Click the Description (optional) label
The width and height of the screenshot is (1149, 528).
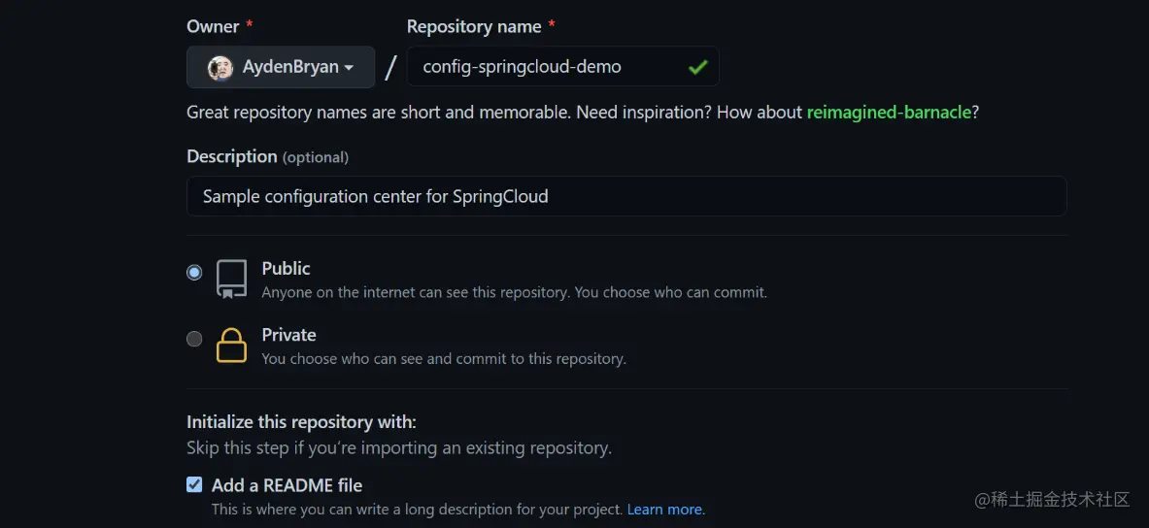(267, 156)
